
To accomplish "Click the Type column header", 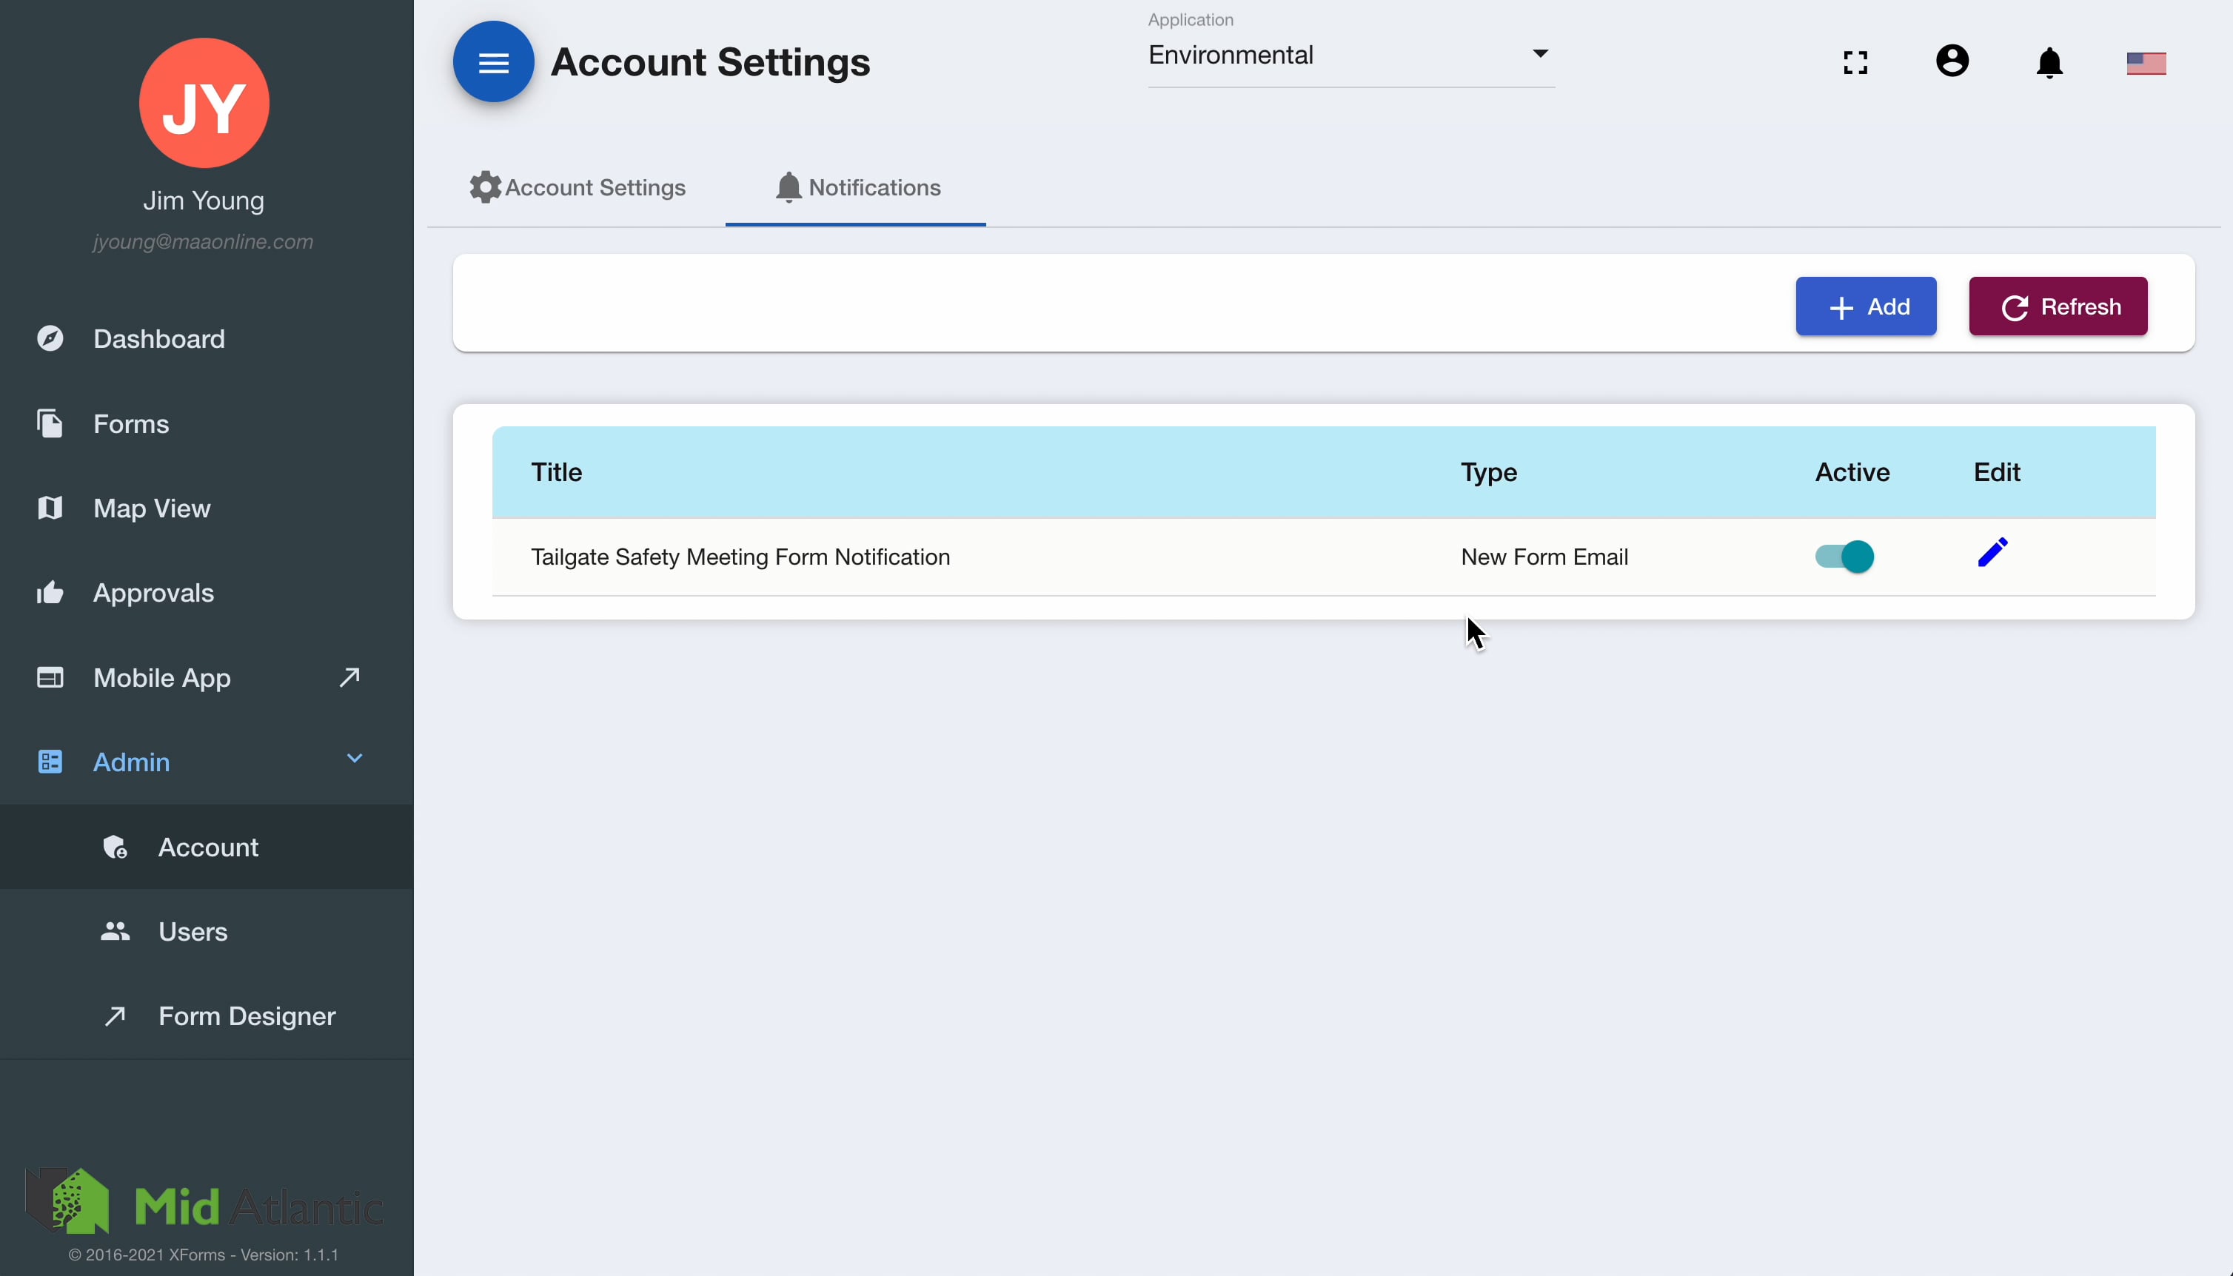I will coord(1488,472).
